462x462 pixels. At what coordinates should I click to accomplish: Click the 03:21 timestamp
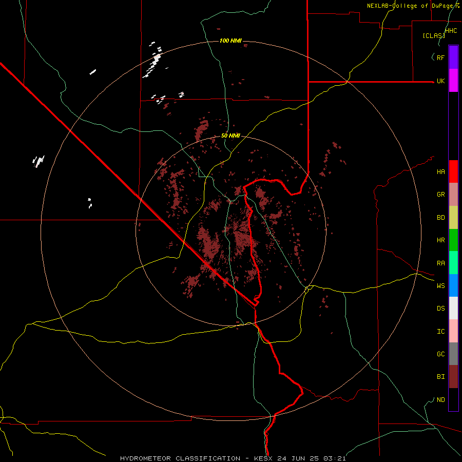335,458
